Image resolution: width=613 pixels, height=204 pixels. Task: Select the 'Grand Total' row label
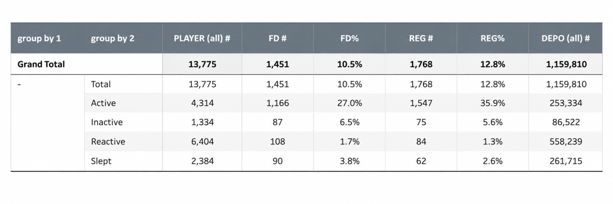point(41,64)
